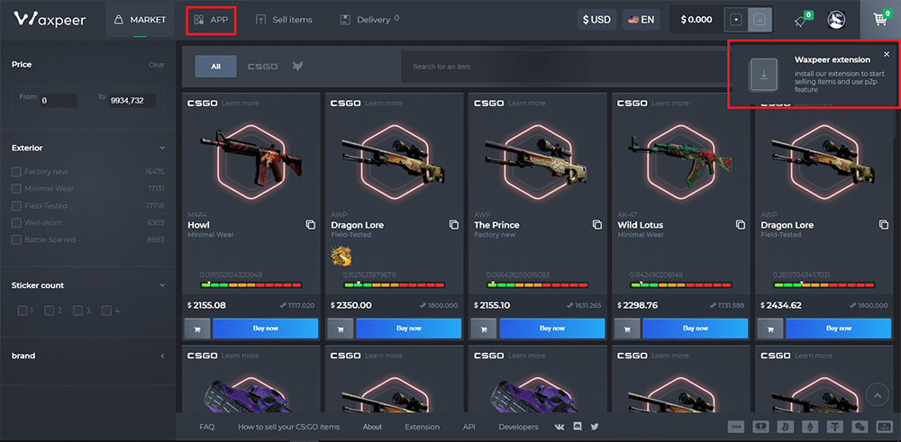901x442 pixels.
Task: Add the Howl M4A4 to cart
Action: pyautogui.click(x=196, y=329)
